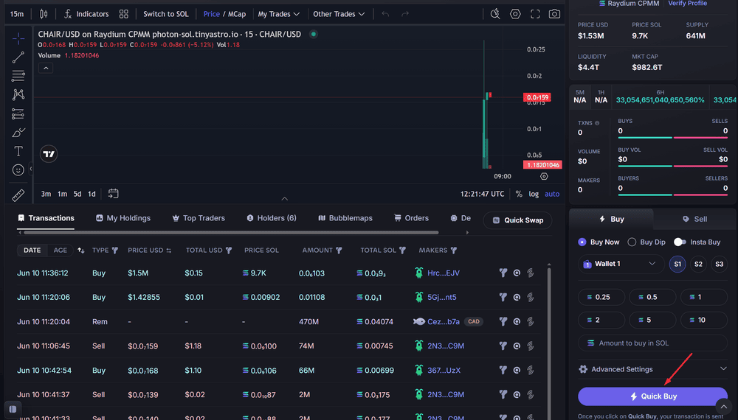Toggle the AGE column display
Image resolution: width=738 pixels, height=420 pixels.
coord(61,251)
